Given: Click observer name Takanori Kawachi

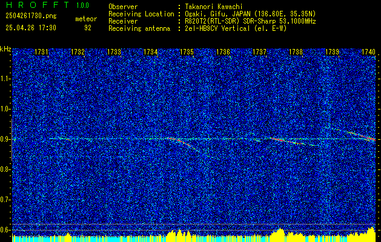Looking at the screenshot, I should point(214,7).
